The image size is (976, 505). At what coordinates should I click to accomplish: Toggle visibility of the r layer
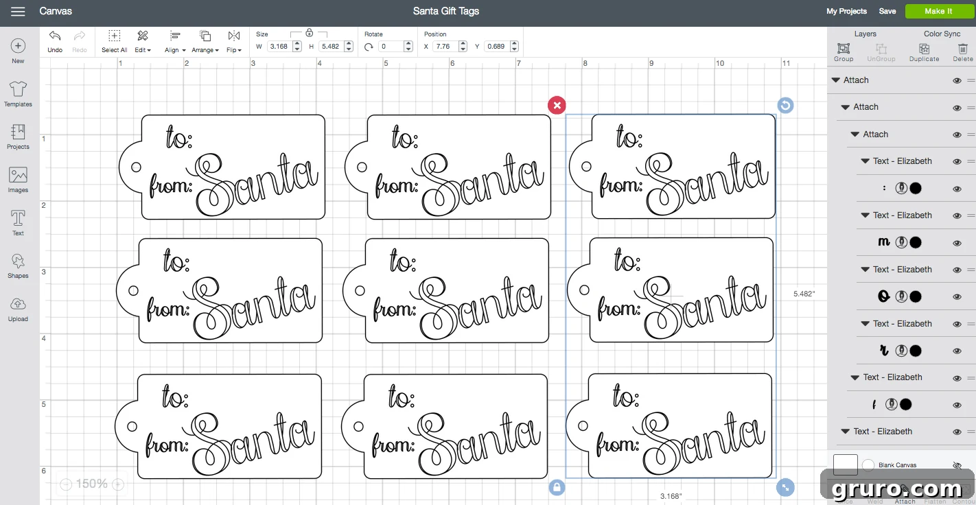[x=957, y=351]
